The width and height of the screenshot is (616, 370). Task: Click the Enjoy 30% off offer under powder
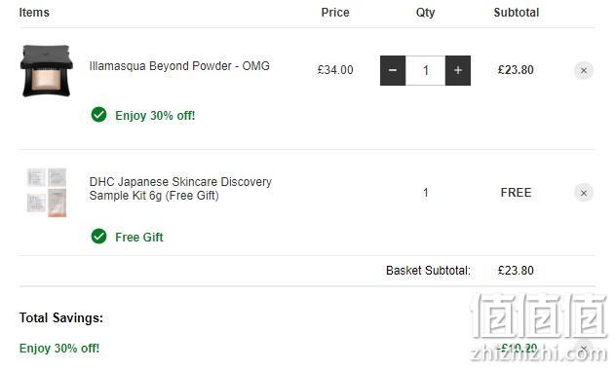155,116
